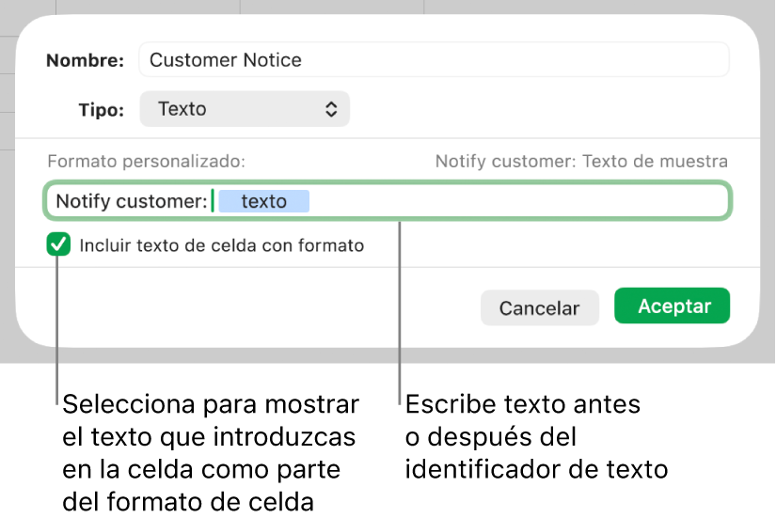Click the Nombre field containing Customer Notice
776x518 pixels.
tap(434, 60)
